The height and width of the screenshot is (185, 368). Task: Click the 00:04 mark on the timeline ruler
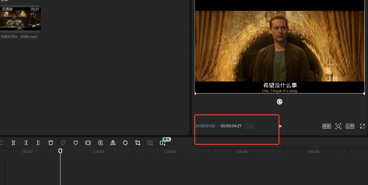coord(171,152)
